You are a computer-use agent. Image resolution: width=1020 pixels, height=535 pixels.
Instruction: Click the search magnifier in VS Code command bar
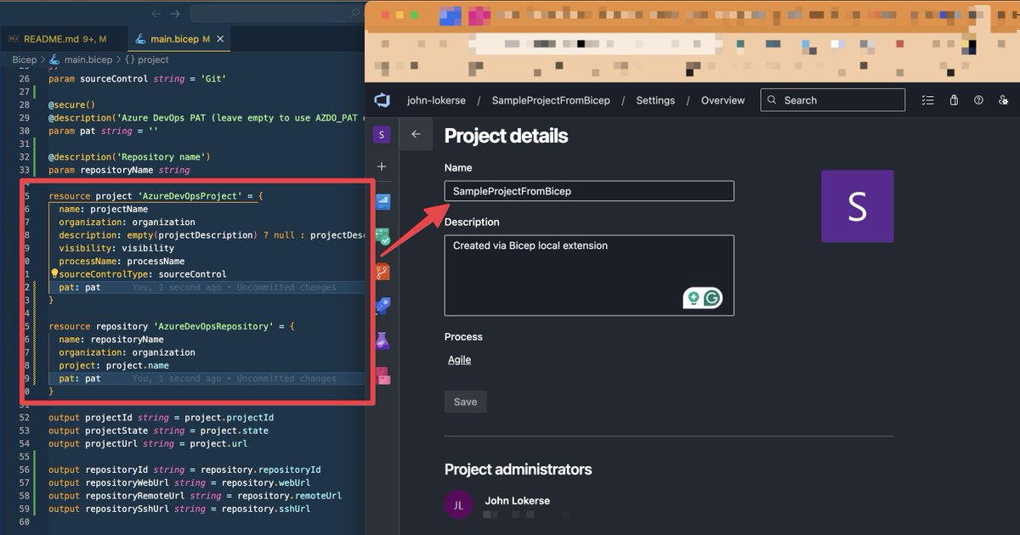356,14
